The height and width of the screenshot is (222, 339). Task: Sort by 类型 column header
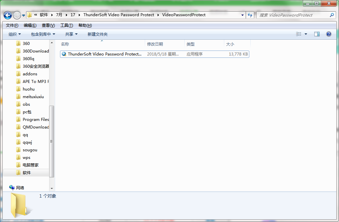[x=204, y=44]
